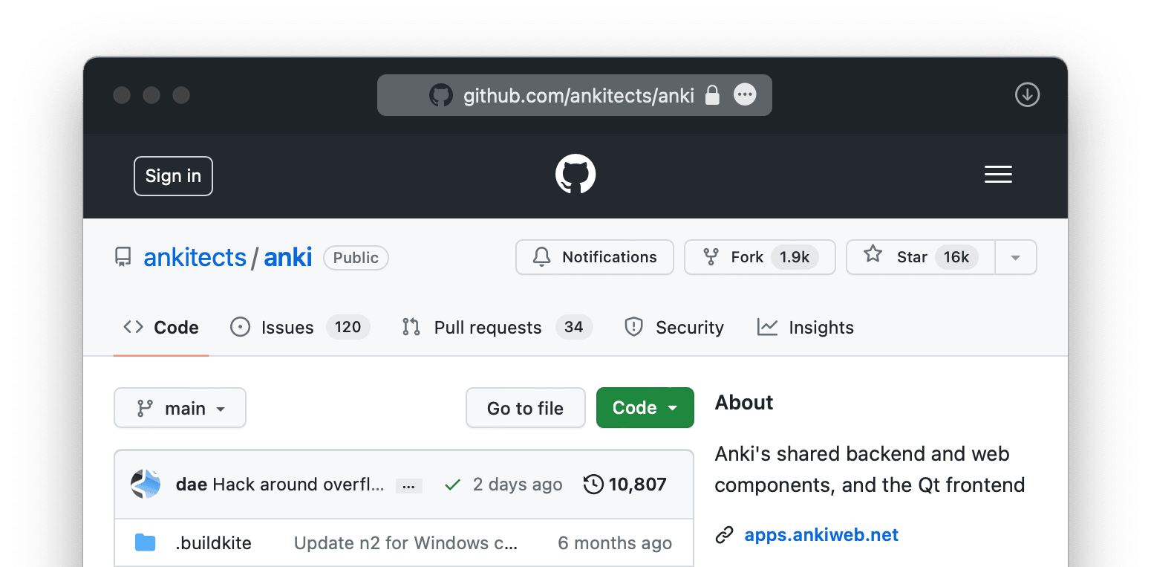Open the green Code dropdown button
Screen dimensions: 1151x567
click(x=645, y=408)
